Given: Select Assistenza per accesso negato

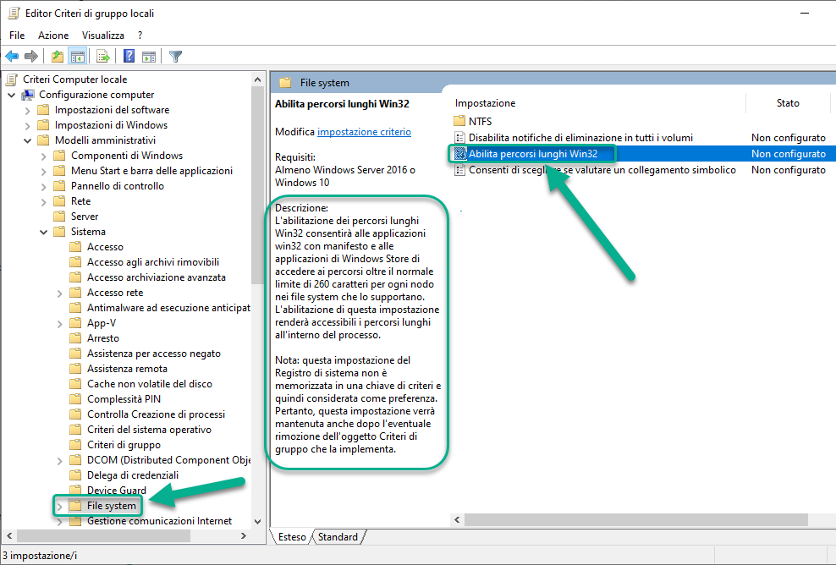Looking at the screenshot, I should coord(153,354).
